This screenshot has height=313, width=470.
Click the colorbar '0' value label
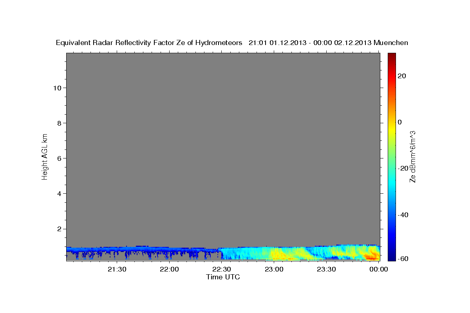(400, 122)
